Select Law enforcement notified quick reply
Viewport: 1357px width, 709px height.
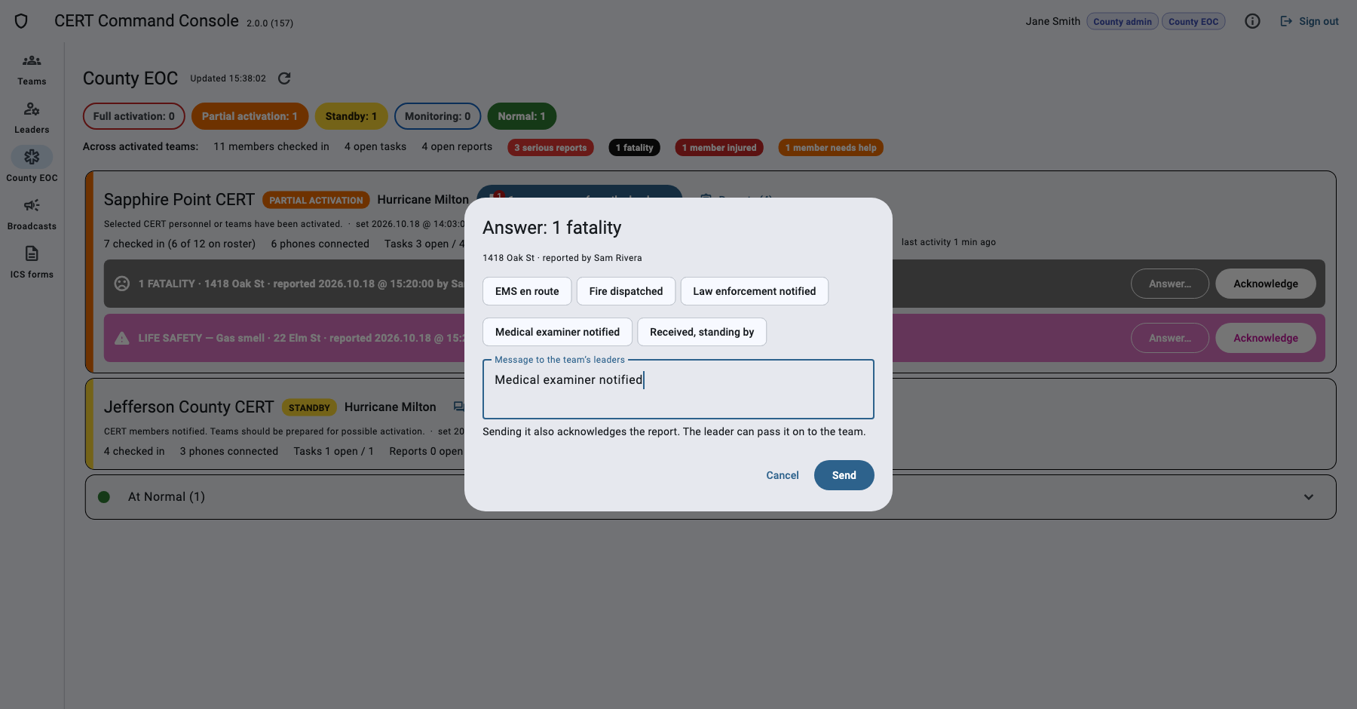pyautogui.click(x=755, y=291)
